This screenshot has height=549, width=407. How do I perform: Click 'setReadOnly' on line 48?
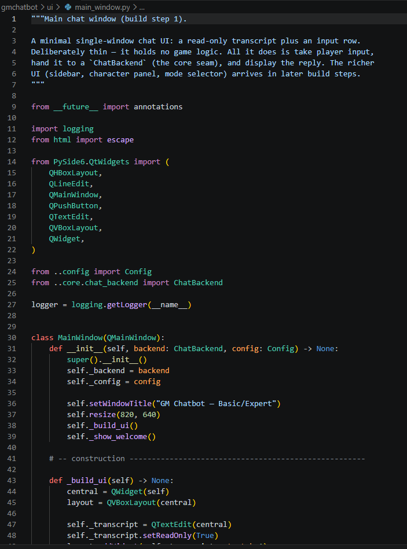tap(167, 535)
